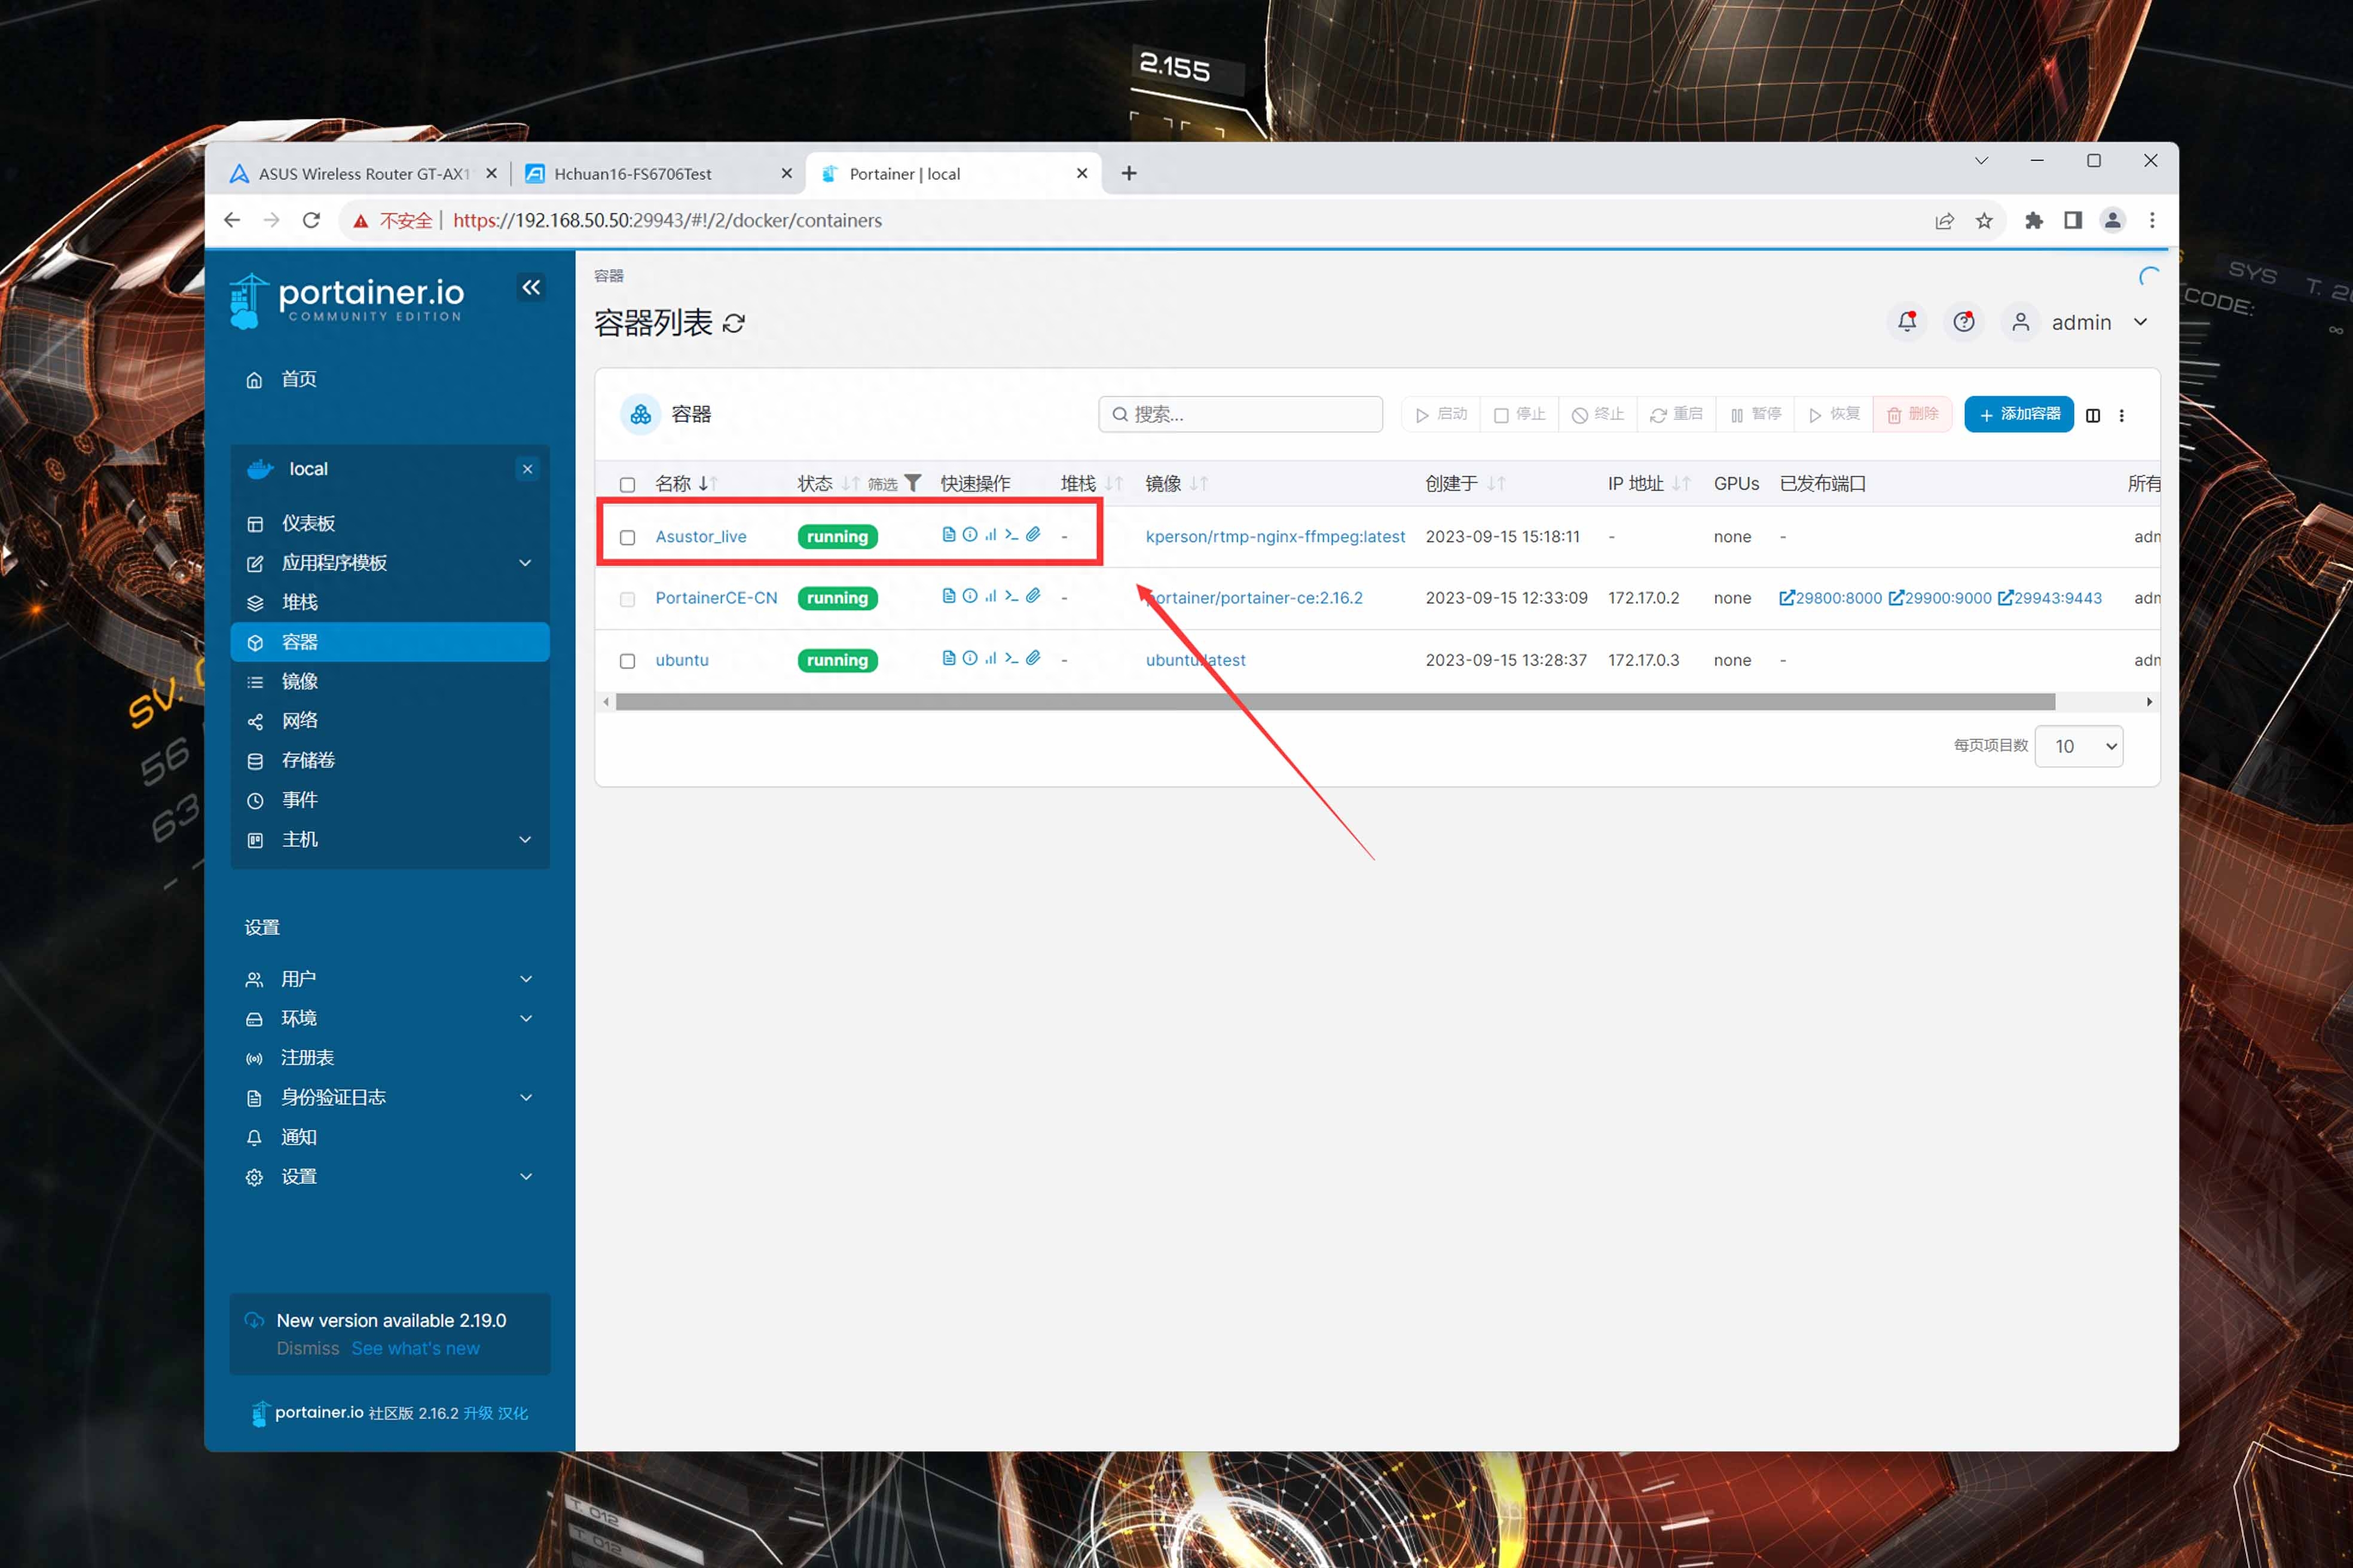Open stats icon for PortainerCE-CN container

[991, 596]
